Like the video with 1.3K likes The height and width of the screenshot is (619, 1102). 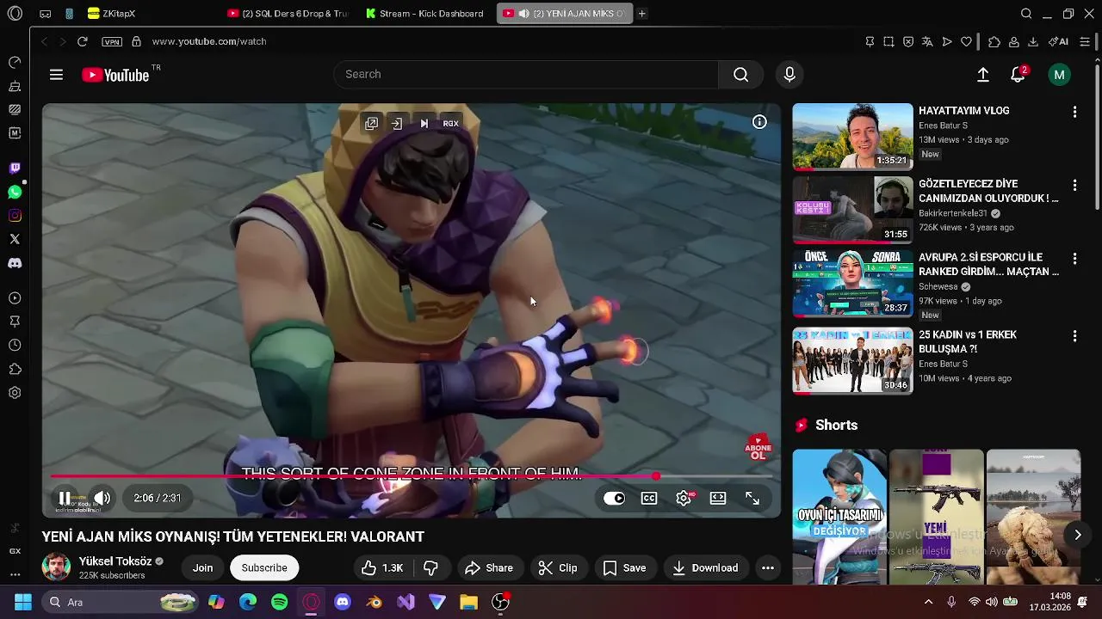pos(383,567)
